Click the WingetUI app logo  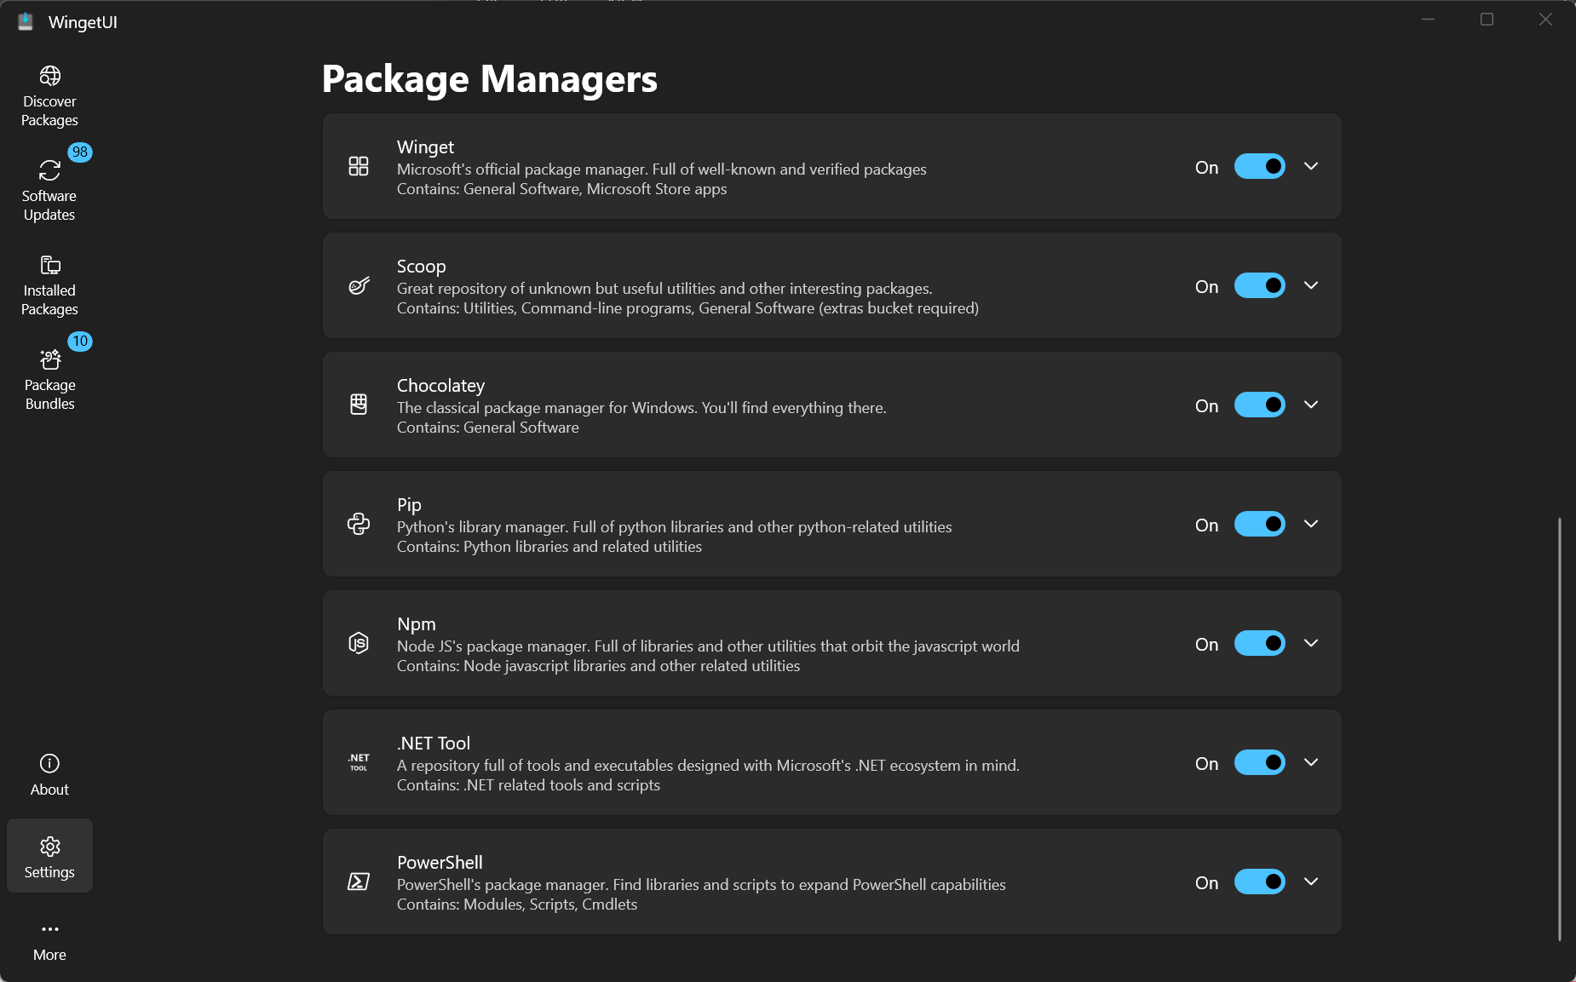[x=26, y=22]
